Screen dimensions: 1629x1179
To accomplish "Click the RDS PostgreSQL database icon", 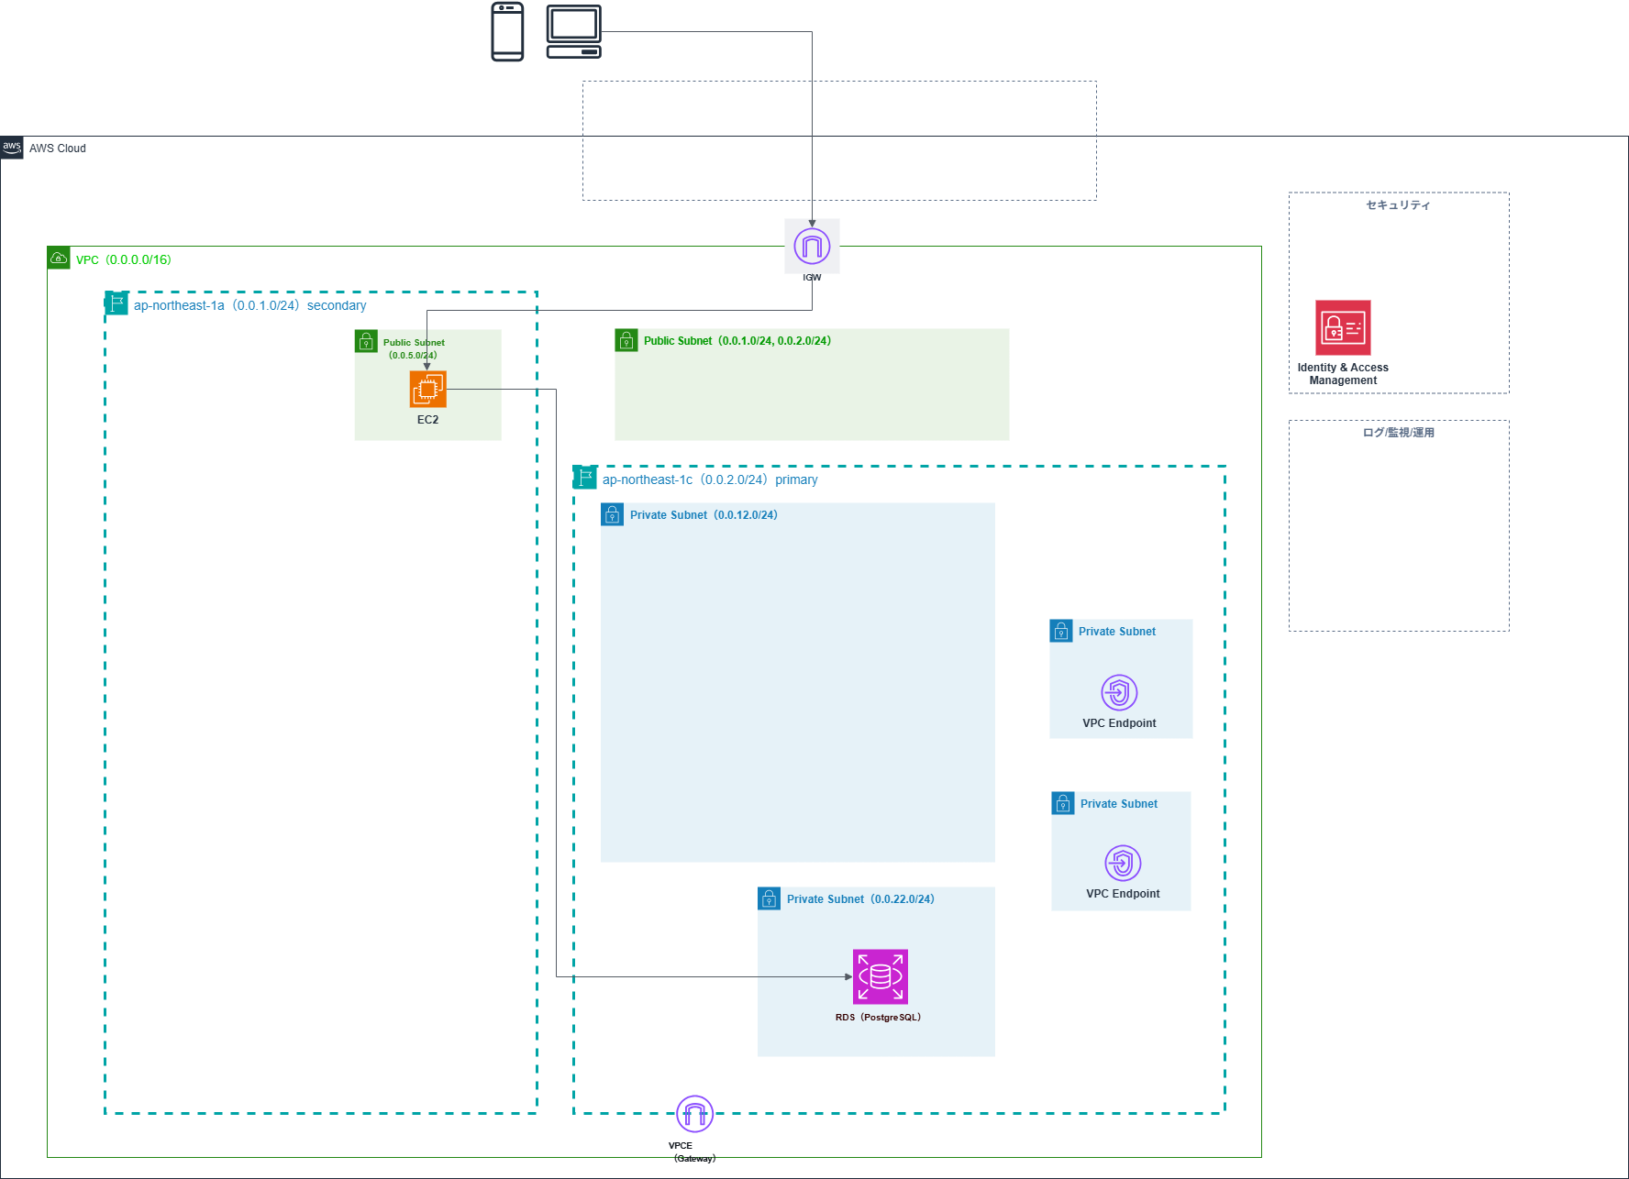I will pyautogui.click(x=880, y=976).
